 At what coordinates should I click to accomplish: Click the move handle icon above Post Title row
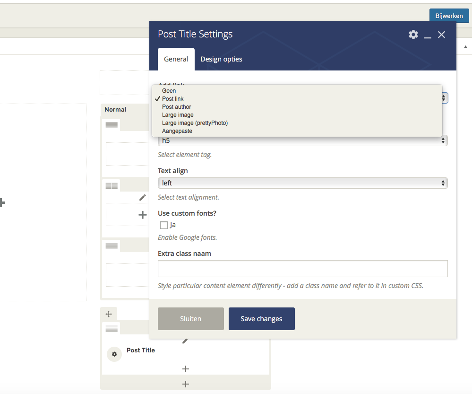(x=109, y=314)
